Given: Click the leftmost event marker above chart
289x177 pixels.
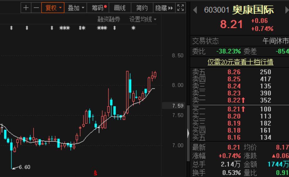Looking at the screenshot, I should 11,28.
